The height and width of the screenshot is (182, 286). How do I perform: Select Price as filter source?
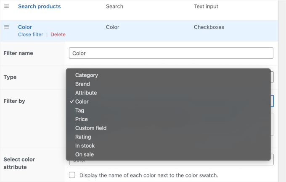[82, 119]
